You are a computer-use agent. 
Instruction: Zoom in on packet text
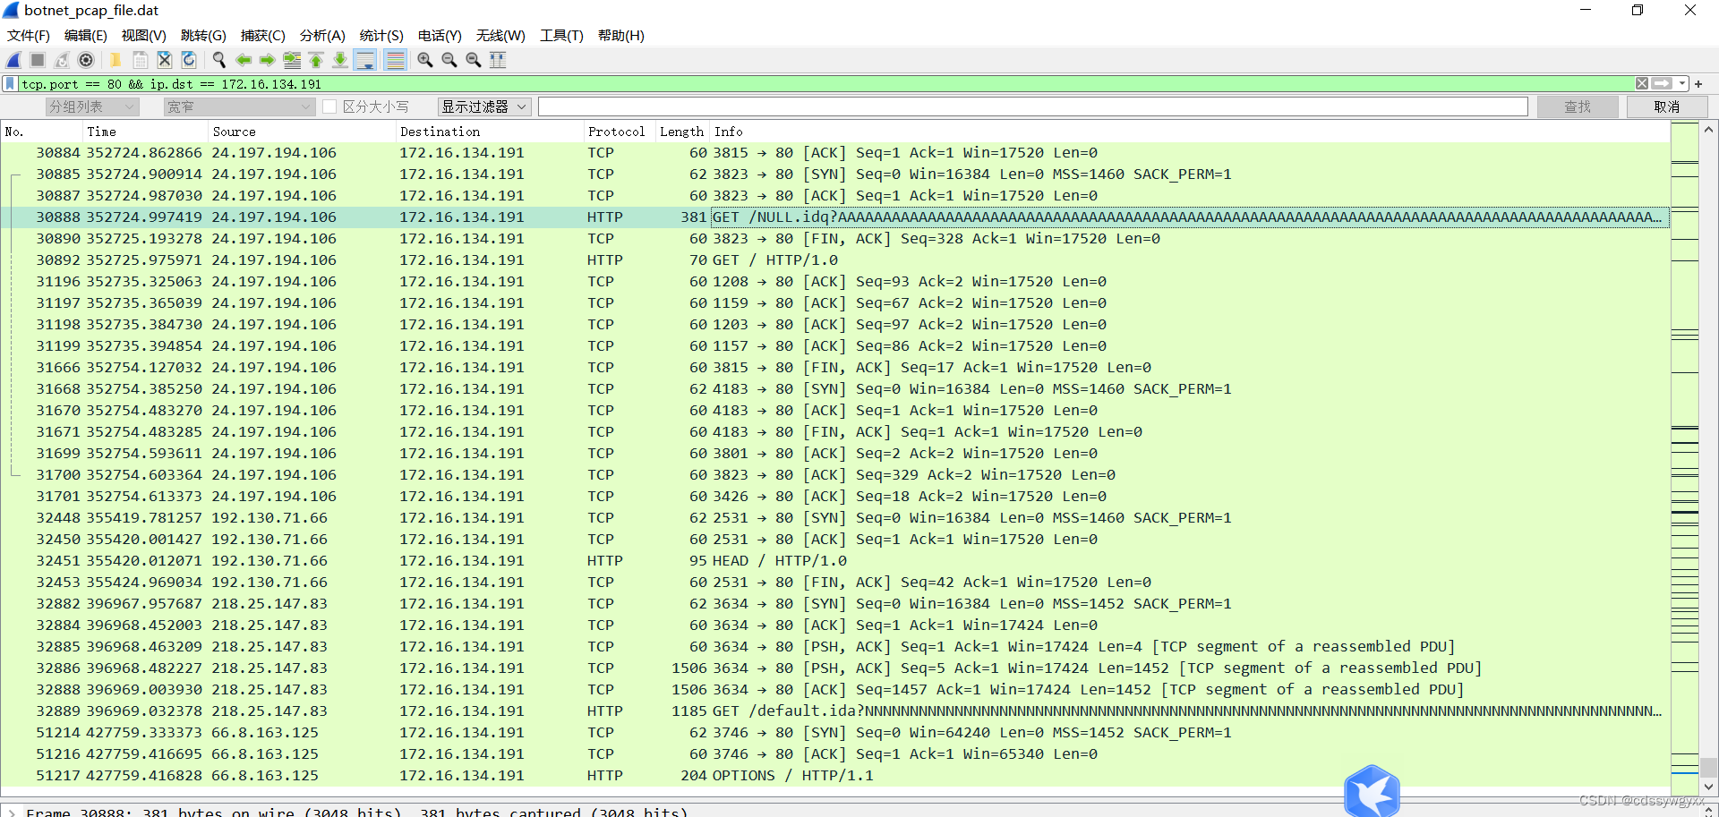(425, 60)
